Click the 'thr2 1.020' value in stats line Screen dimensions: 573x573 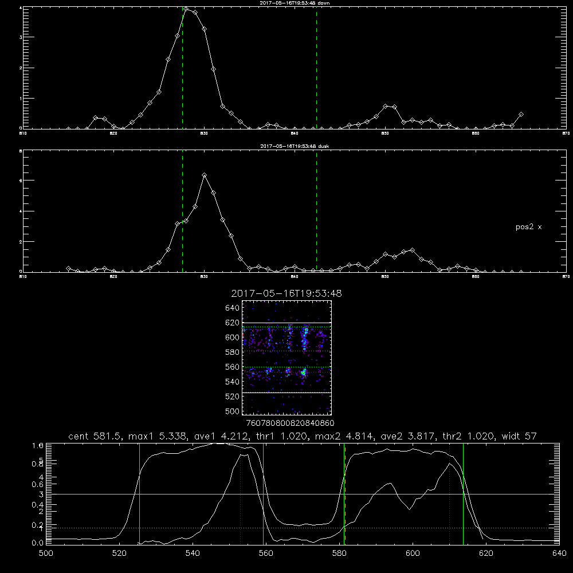pos(468,436)
